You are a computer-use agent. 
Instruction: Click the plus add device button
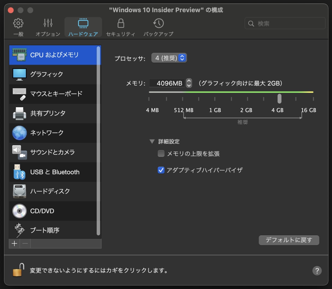coord(14,243)
